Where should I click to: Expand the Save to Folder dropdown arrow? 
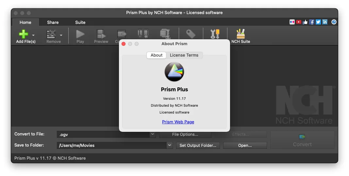point(169,145)
